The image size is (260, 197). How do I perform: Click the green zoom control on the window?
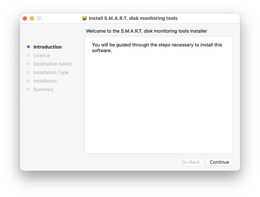point(39,18)
